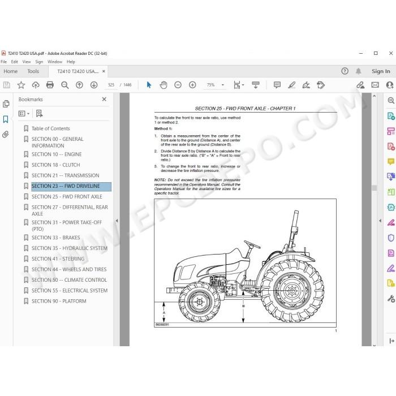Click the fit page scrolling icon
This screenshot has width=396, height=396.
(237, 85)
